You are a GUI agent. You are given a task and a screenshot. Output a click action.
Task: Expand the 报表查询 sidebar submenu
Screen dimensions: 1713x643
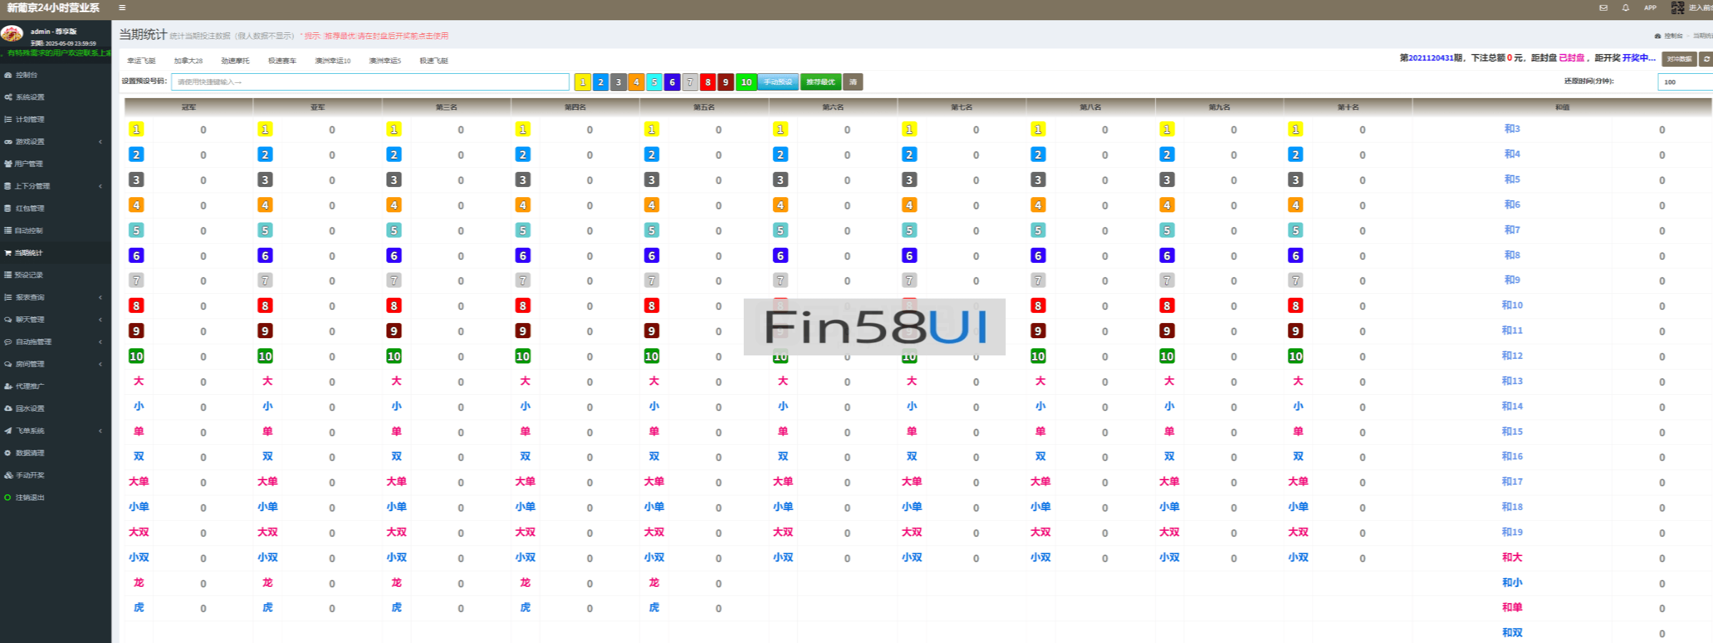point(30,297)
